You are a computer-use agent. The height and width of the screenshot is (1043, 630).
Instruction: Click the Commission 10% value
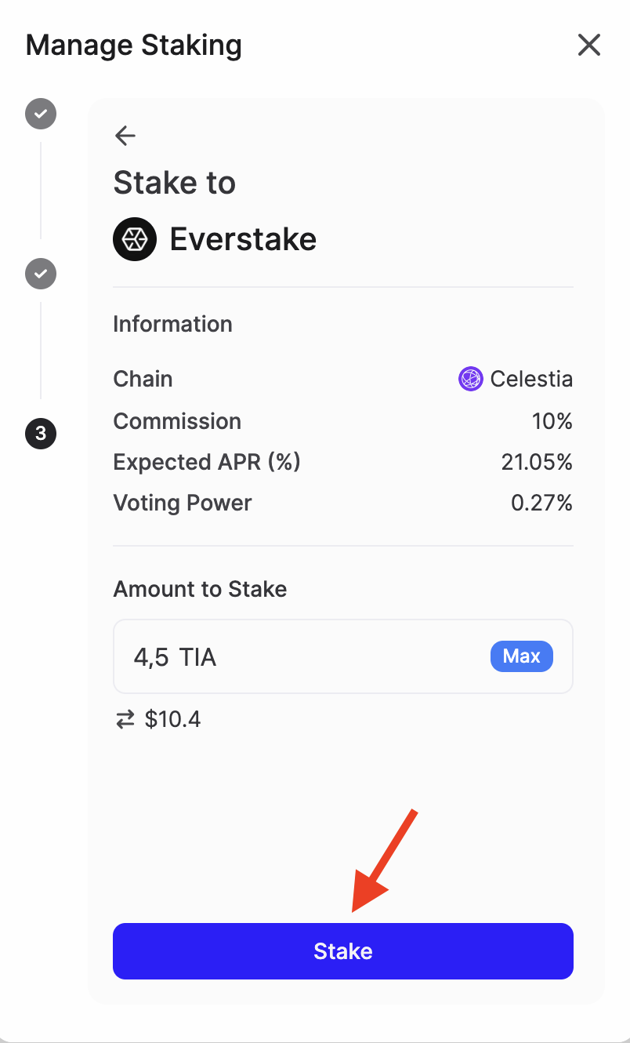click(x=552, y=421)
